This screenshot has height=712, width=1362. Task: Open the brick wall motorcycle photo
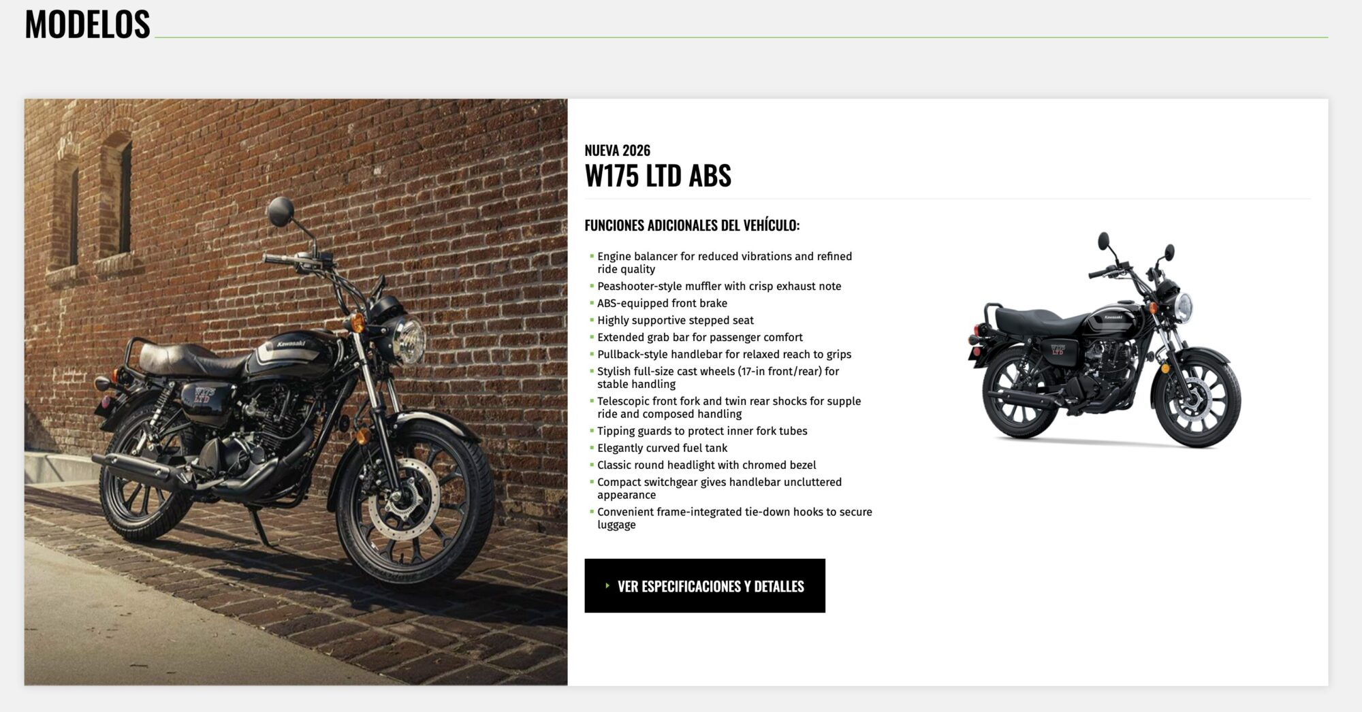(x=296, y=392)
